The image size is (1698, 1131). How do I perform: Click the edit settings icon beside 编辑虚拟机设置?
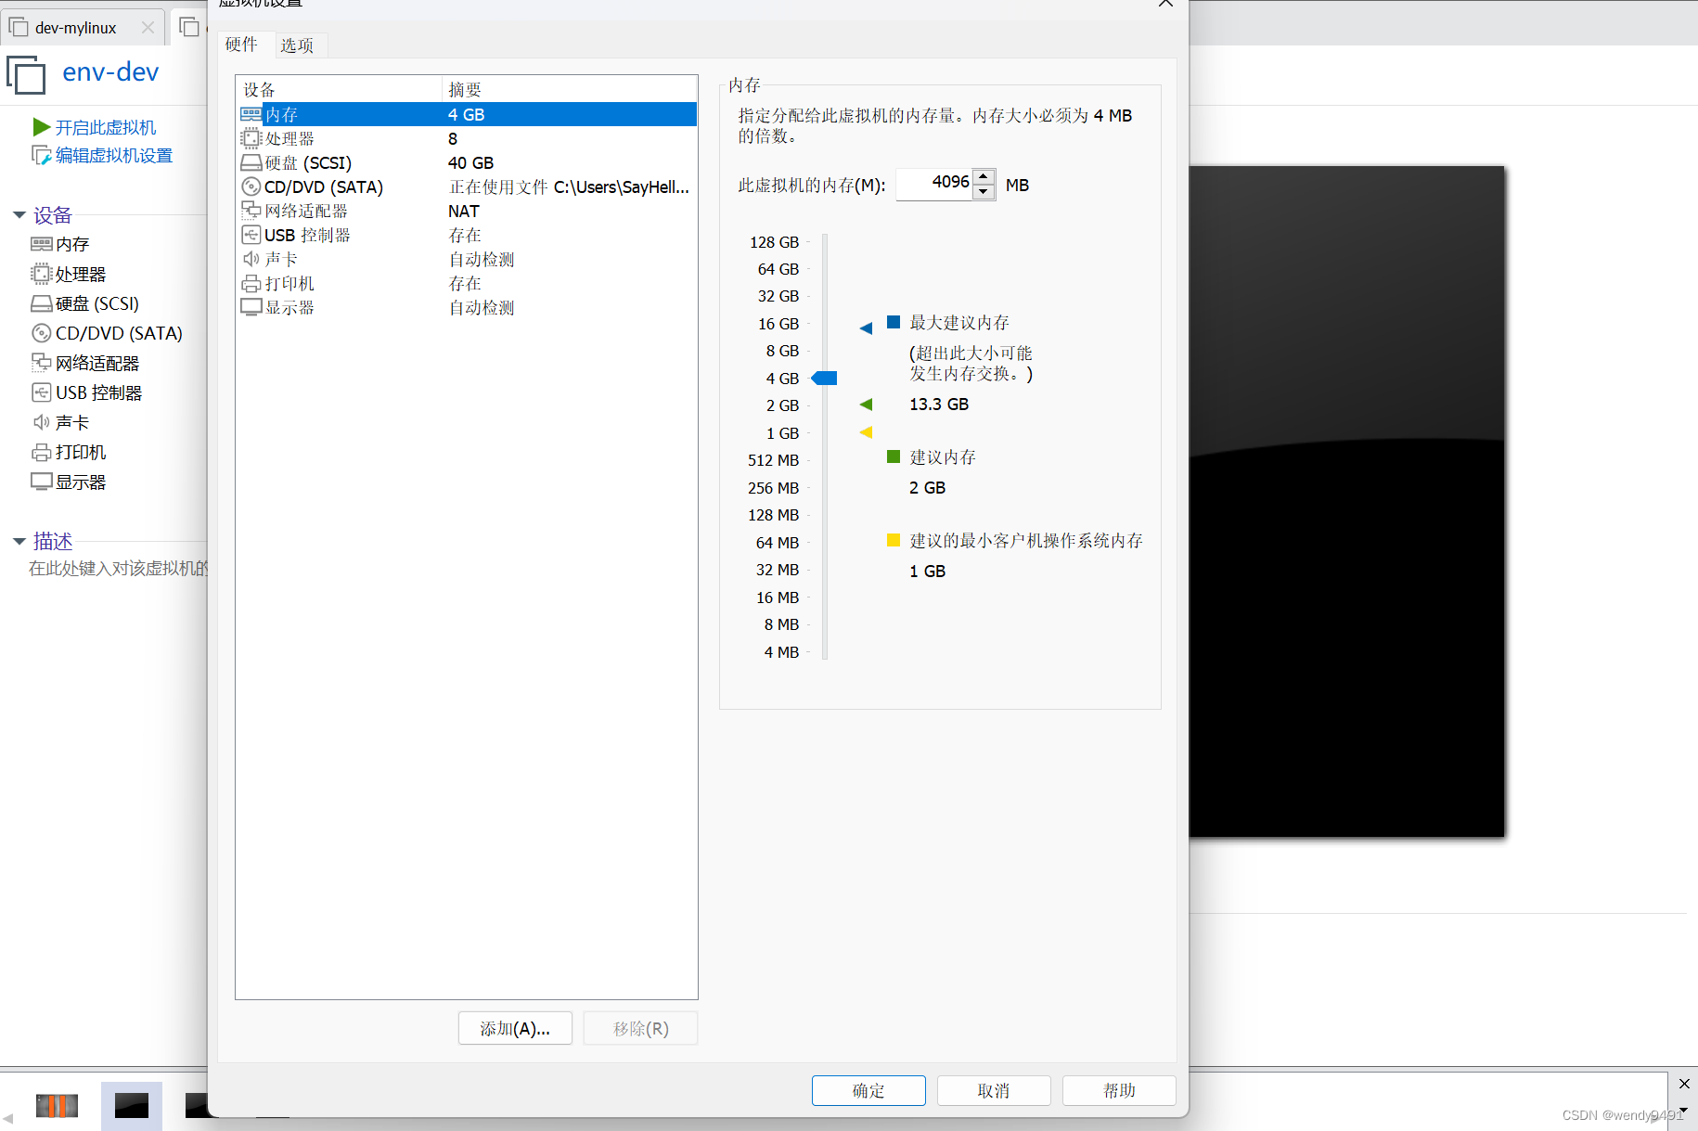coord(42,155)
